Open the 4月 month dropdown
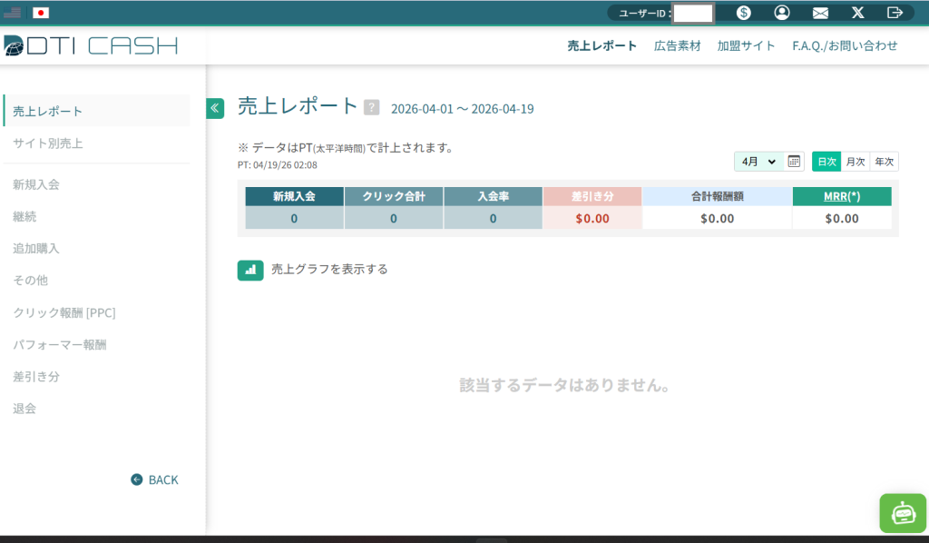 (758, 162)
